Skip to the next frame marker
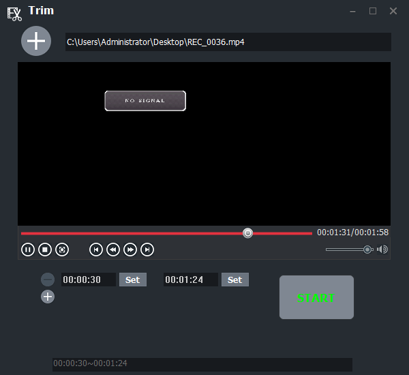The height and width of the screenshot is (375, 409). (147, 250)
